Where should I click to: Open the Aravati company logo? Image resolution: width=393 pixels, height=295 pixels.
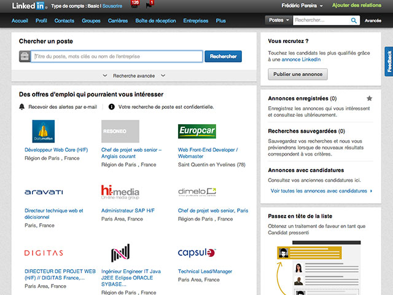click(44, 192)
